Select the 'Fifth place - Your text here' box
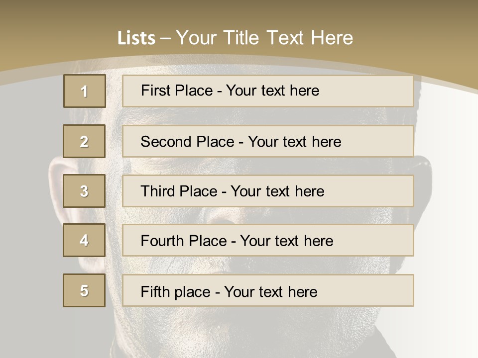Image resolution: width=478 pixels, height=358 pixels. [268, 291]
